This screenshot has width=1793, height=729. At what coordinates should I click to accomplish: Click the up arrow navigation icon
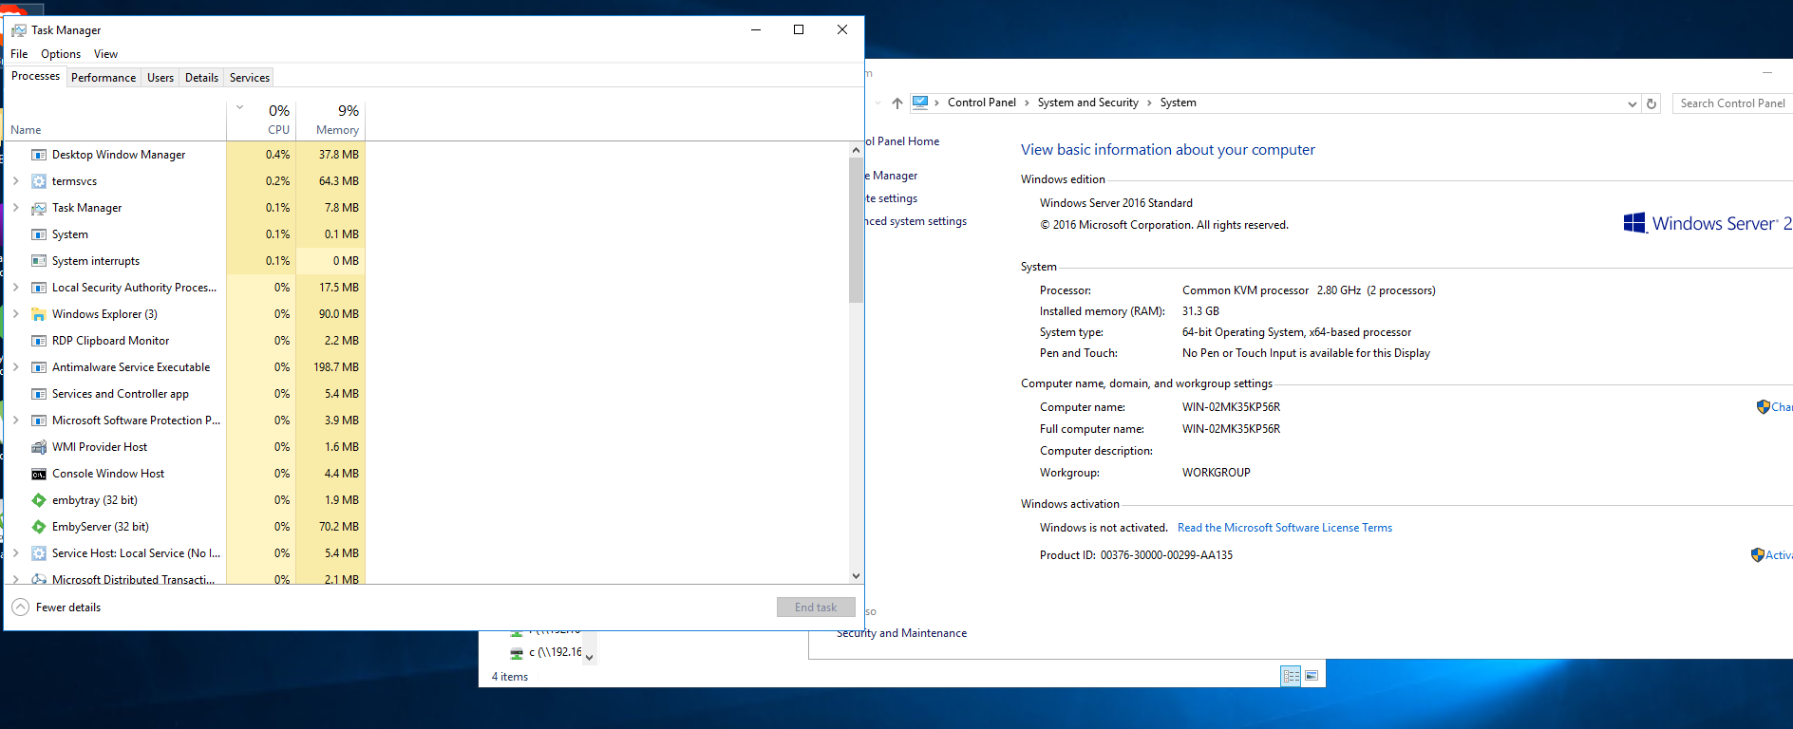[x=897, y=103]
